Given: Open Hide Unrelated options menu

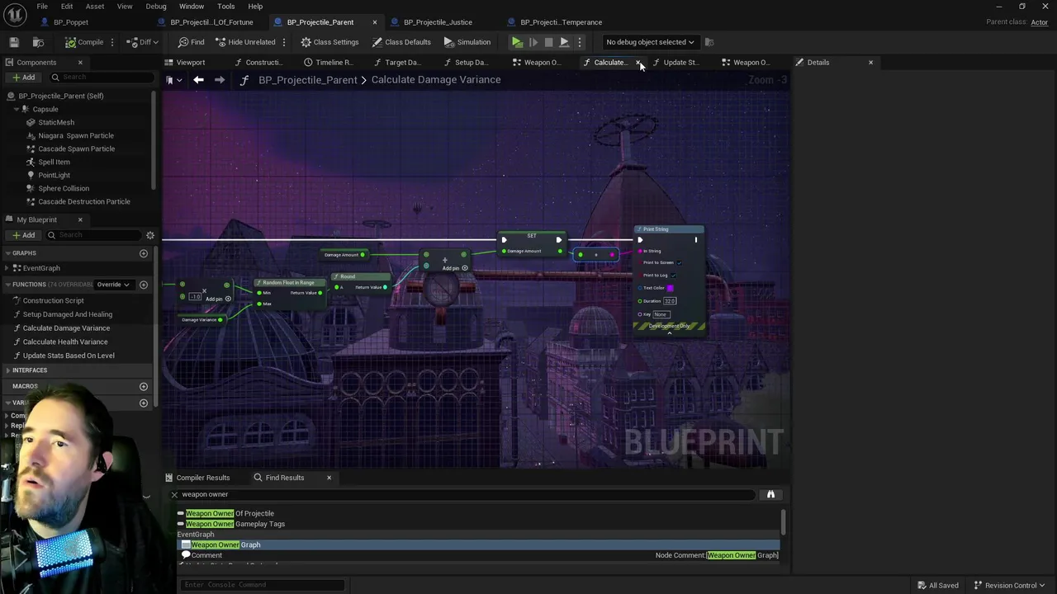Looking at the screenshot, I should click(284, 42).
